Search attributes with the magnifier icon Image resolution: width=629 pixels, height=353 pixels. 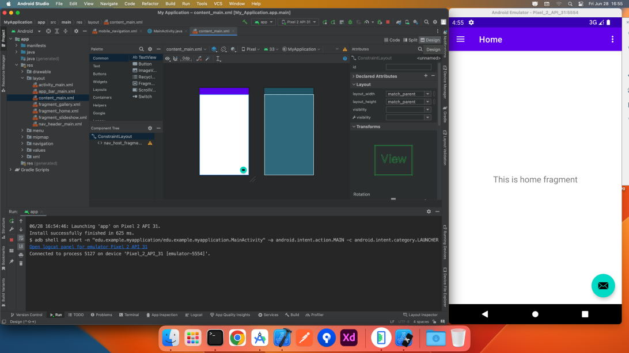pyautogui.click(x=420, y=49)
